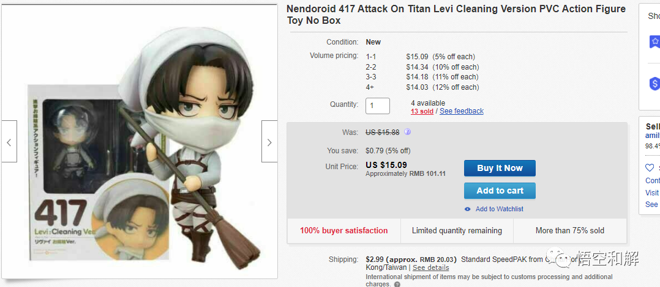
Task: Click the info icon below the customs notice
Action: tap(397, 285)
